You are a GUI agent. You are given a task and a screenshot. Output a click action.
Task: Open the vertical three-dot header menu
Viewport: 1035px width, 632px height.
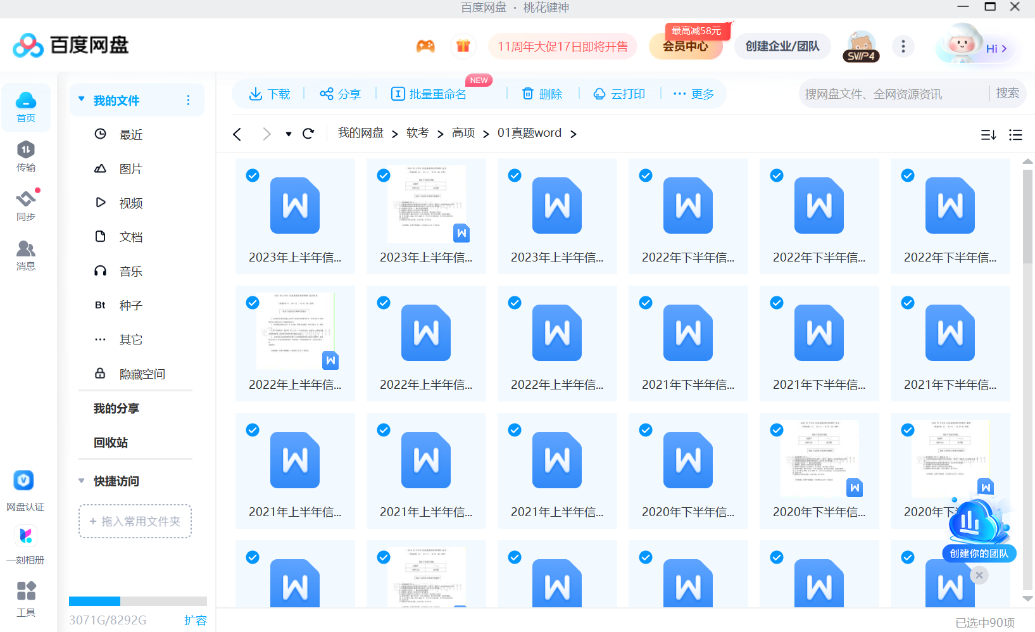click(903, 46)
